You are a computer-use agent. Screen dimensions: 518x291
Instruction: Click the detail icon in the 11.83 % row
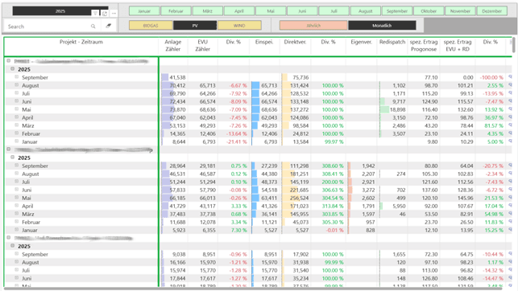click(510, 221)
